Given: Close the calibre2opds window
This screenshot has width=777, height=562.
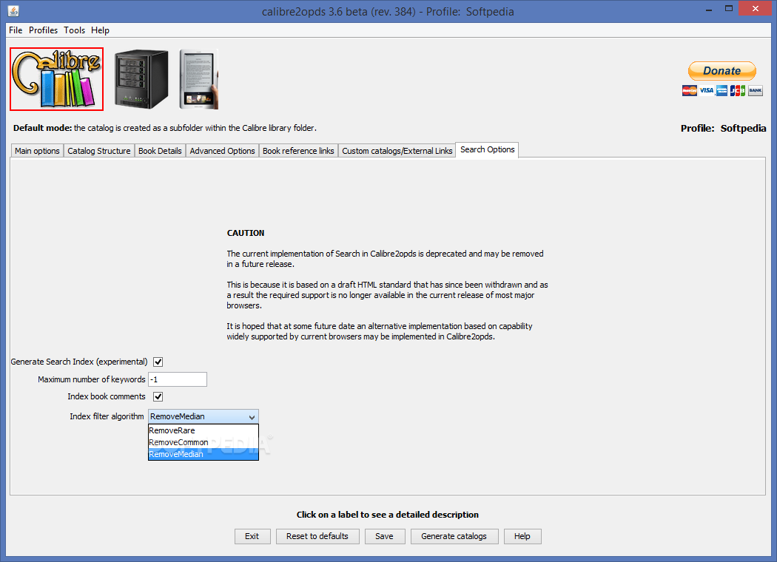Looking at the screenshot, I should [x=756, y=8].
